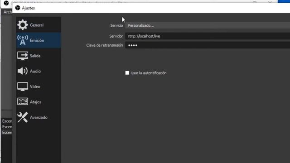The image size is (290, 163).
Task: Click the Clave de retransmisión field
Action: click(x=208, y=45)
